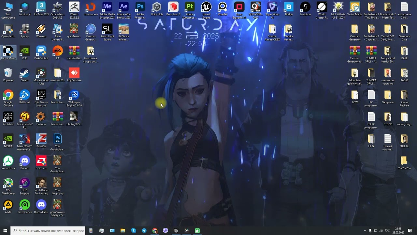The width and height of the screenshot is (417, 235).
Task: Select the BioShock Infinite icon
Action: 124,33
